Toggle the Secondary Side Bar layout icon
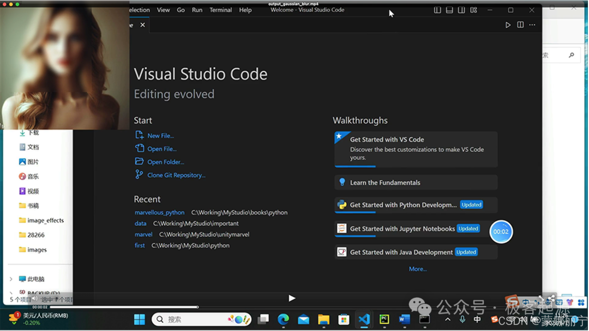 click(x=461, y=10)
